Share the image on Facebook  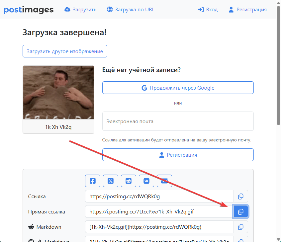[93, 181]
